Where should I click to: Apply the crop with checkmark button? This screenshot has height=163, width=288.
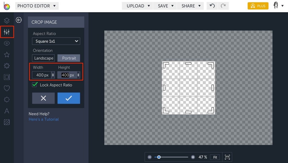pyautogui.click(x=69, y=98)
